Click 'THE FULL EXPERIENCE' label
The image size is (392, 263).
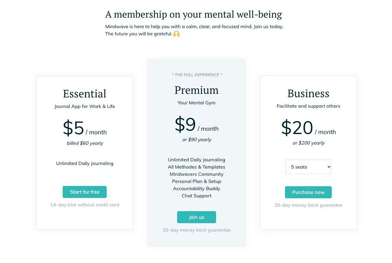coord(196,75)
